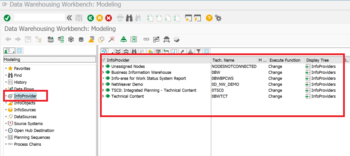Click the yellow Exit up-arrow icon
Viewport: 350px width, 156px height.
[100, 18]
